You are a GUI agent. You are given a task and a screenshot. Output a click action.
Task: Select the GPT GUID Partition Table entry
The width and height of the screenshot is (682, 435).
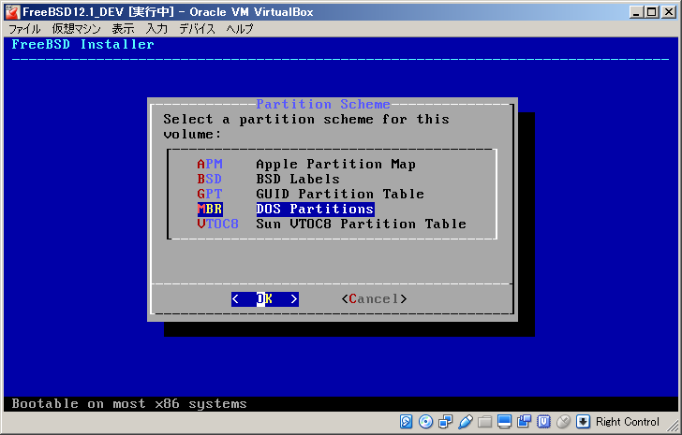(x=311, y=194)
